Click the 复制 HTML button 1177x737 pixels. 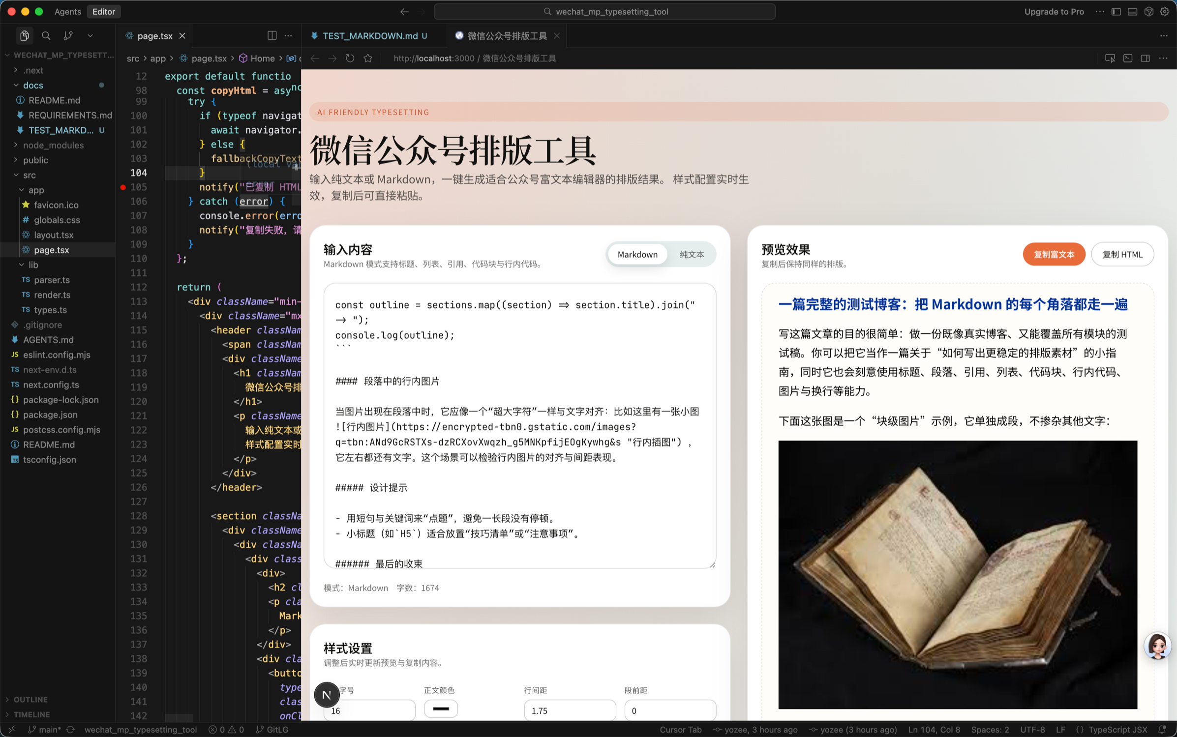pyautogui.click(x=1122, y=254)
